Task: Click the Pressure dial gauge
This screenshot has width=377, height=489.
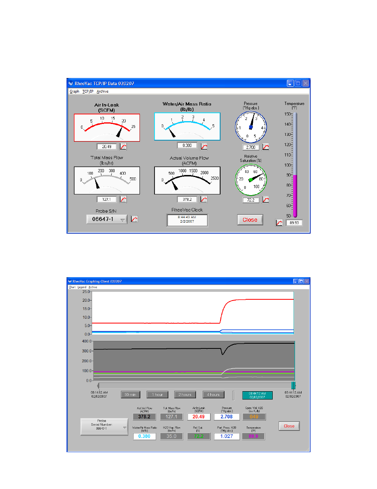Action: (x=251, y=127)
